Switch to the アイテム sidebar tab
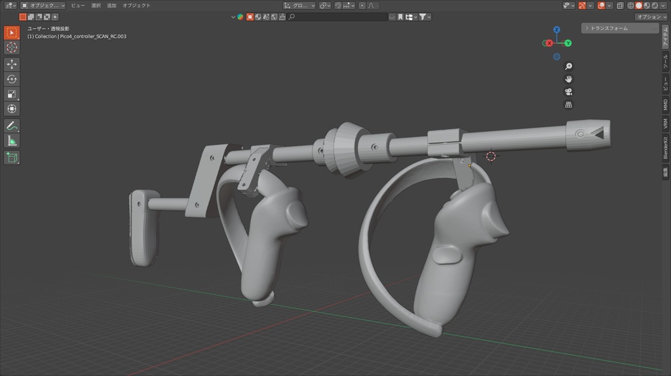This screenshot has width=671, height=376. [x=666, y=36]
